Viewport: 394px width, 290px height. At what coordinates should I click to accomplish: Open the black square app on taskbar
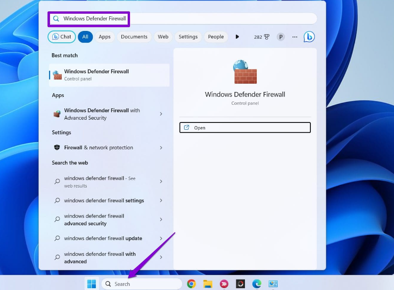pyautogui.click(x=240, y=284)
